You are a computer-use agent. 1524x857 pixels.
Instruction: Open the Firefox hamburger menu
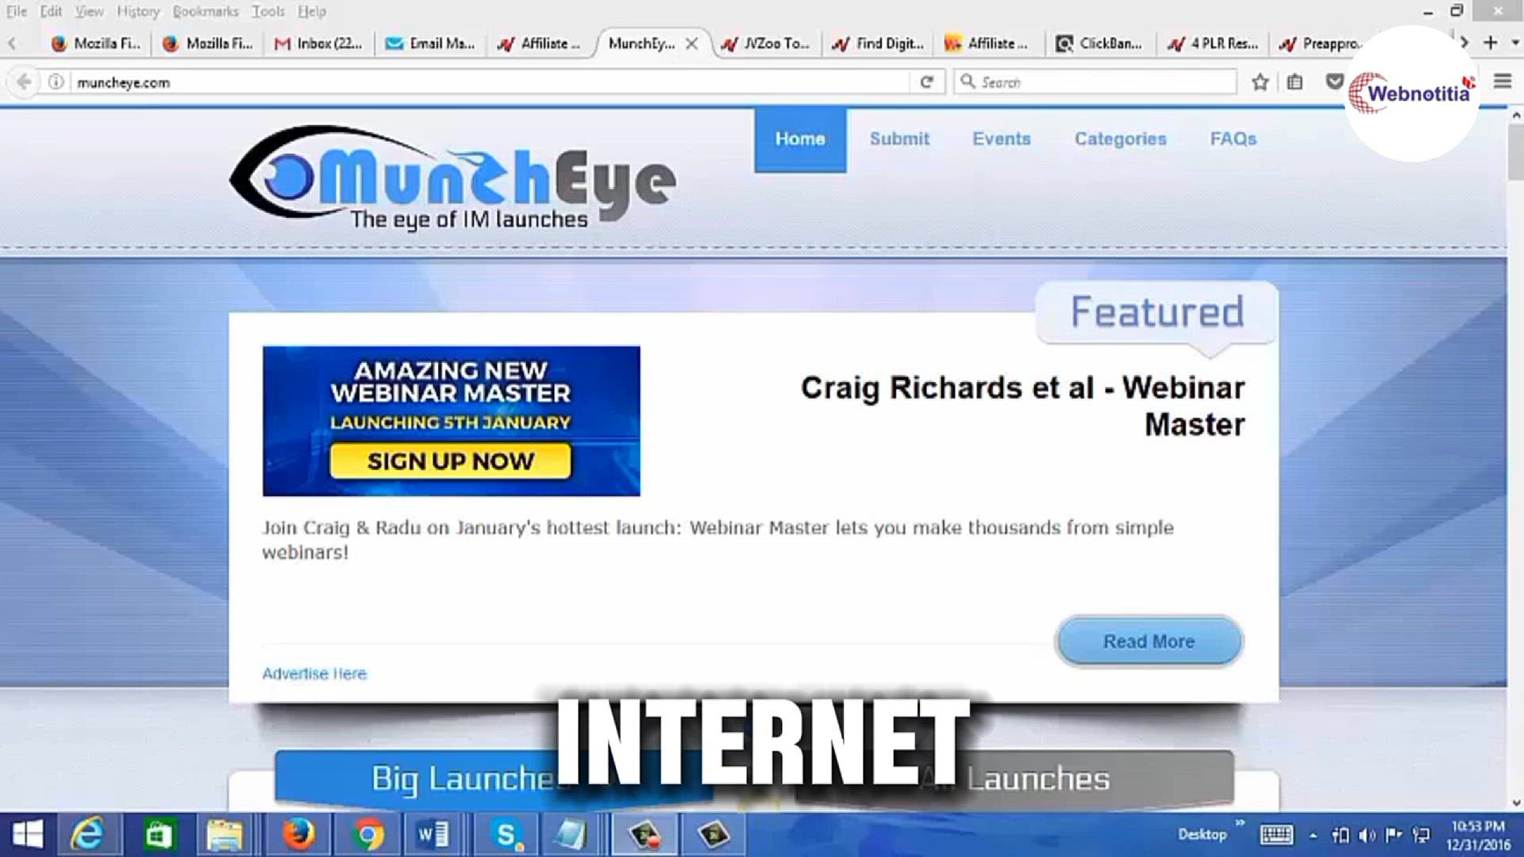point(1502,82)
